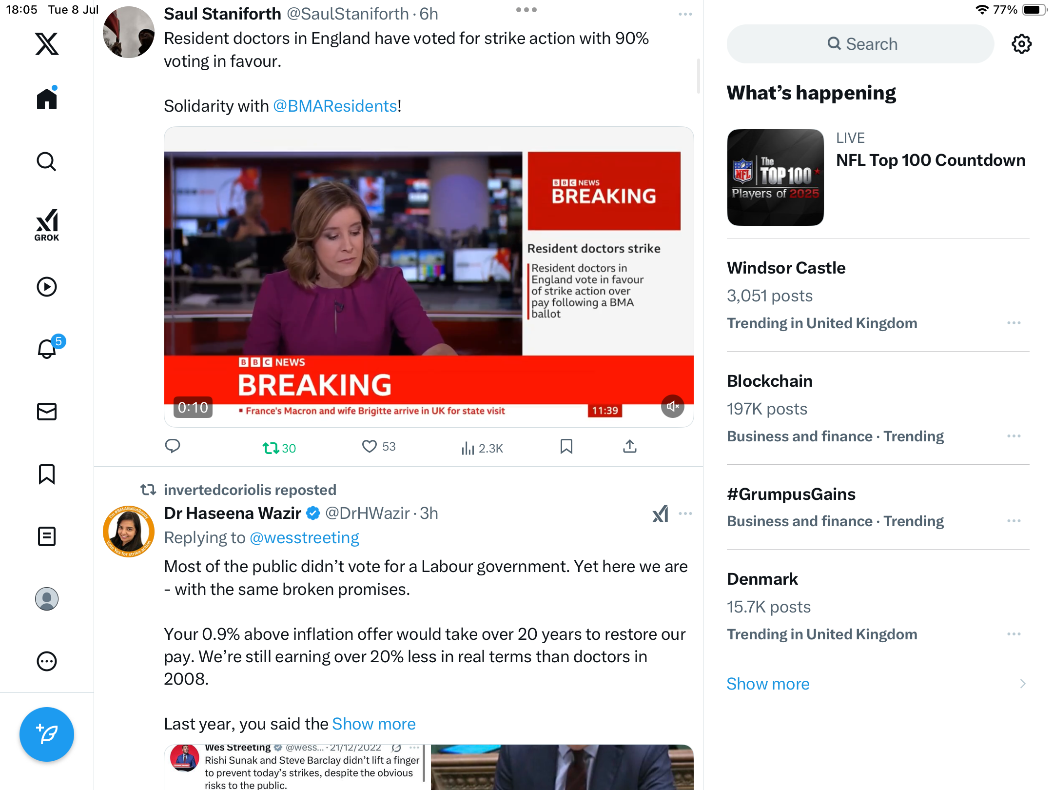This screenshot has width=1053, height=790.
Task: Reply to Saul Staniforth's post
Action: pyautogui.click(x=173, y=446)
